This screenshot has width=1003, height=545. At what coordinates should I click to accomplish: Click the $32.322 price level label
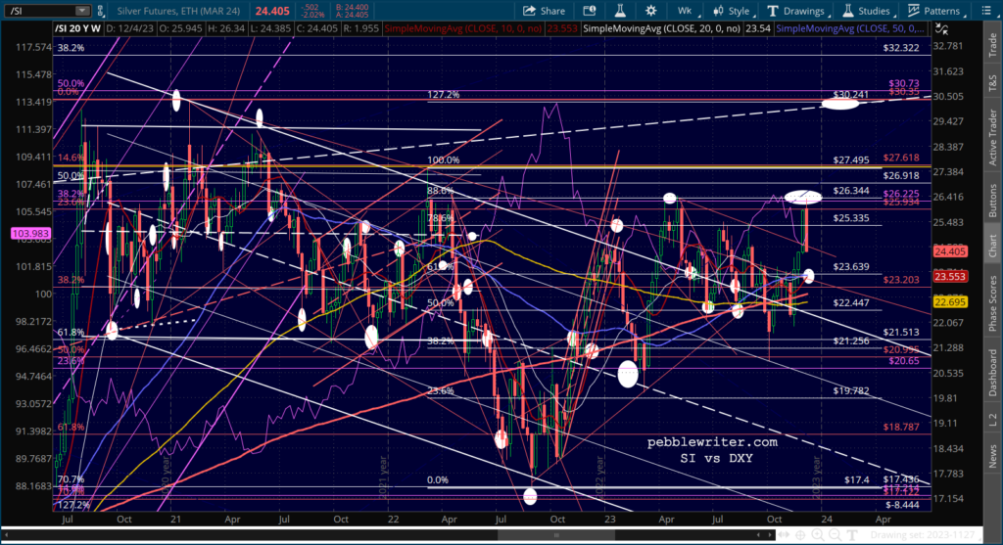[901, 47]
